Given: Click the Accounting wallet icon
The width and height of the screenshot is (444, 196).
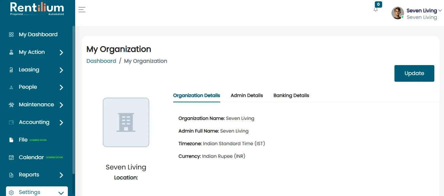Looking at the screenshot, I should point(11,122).
